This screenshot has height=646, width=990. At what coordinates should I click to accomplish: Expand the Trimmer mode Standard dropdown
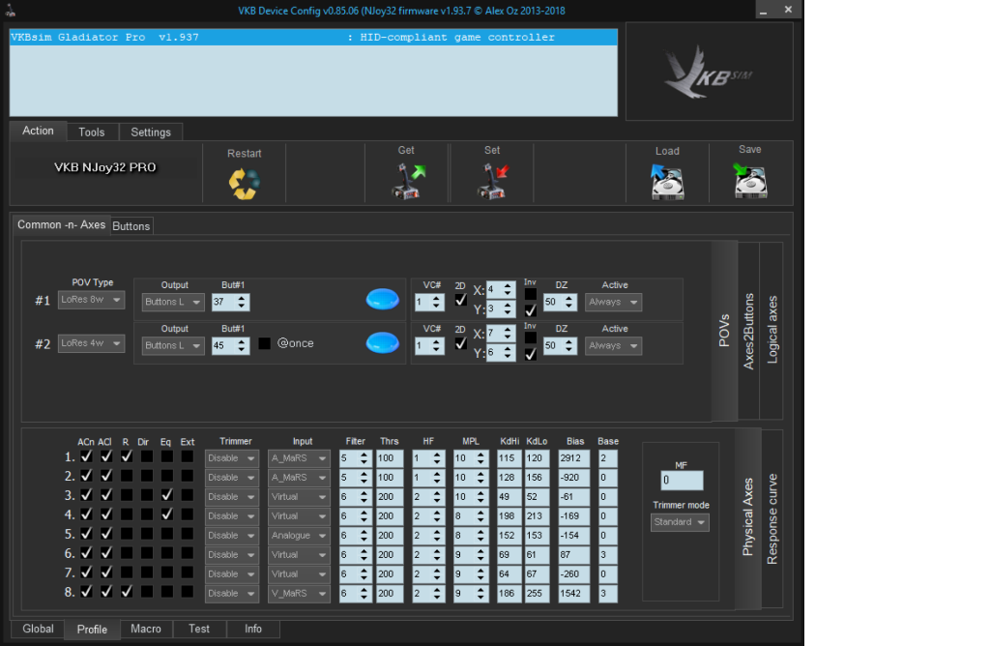(680, 522)
